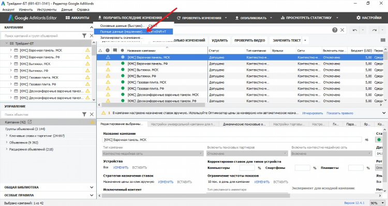Open the Accounts grid button
This screenshot has width=388, height=206.
click(x=77, y=18)
